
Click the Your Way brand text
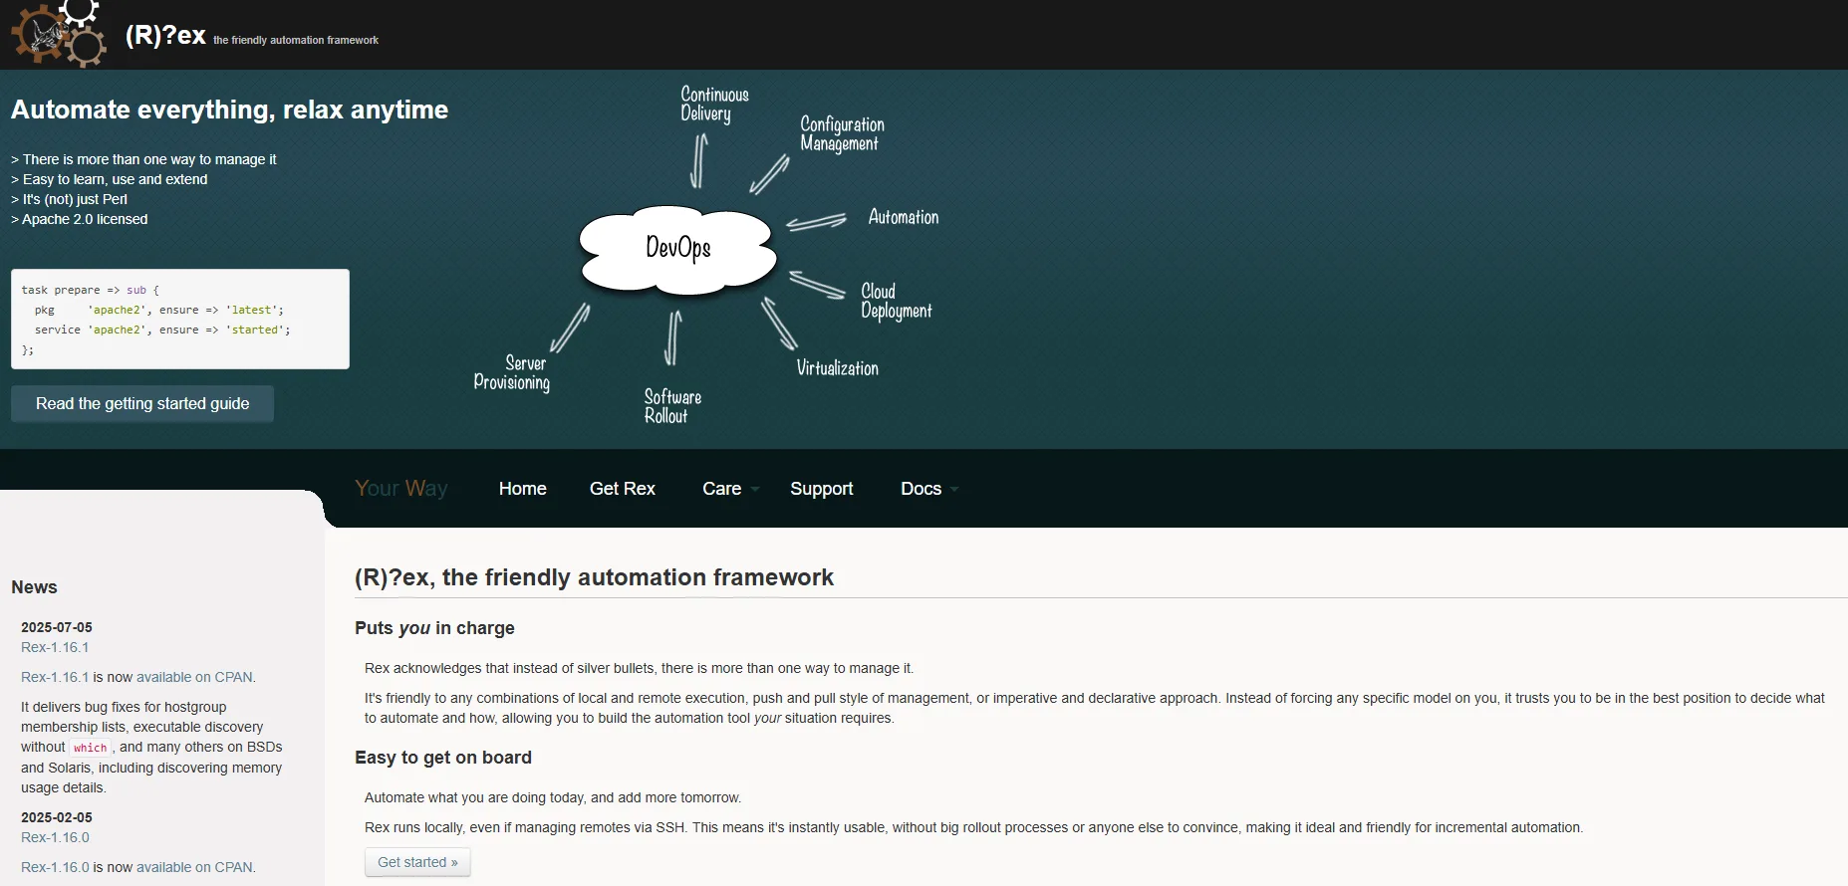point(401,488)
